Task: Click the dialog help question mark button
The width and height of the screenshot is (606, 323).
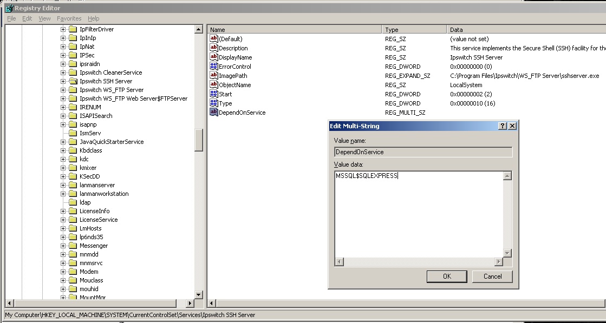Action: 503,126
